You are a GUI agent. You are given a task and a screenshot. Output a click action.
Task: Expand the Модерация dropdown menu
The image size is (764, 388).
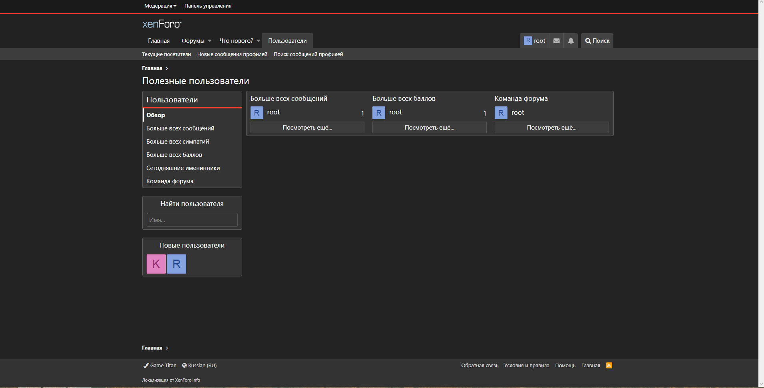pyautogui.click(x=160, y=6)
